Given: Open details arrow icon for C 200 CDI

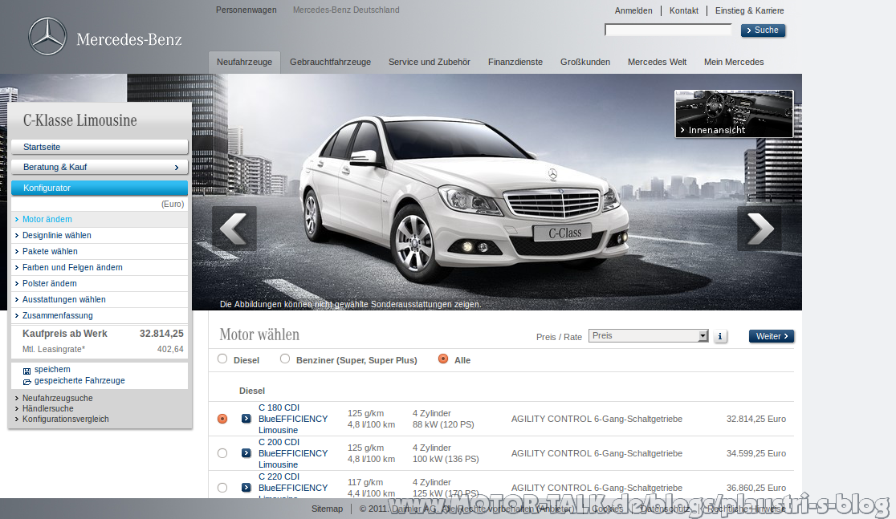Looking at the screenshot, I should coord(246,452).
